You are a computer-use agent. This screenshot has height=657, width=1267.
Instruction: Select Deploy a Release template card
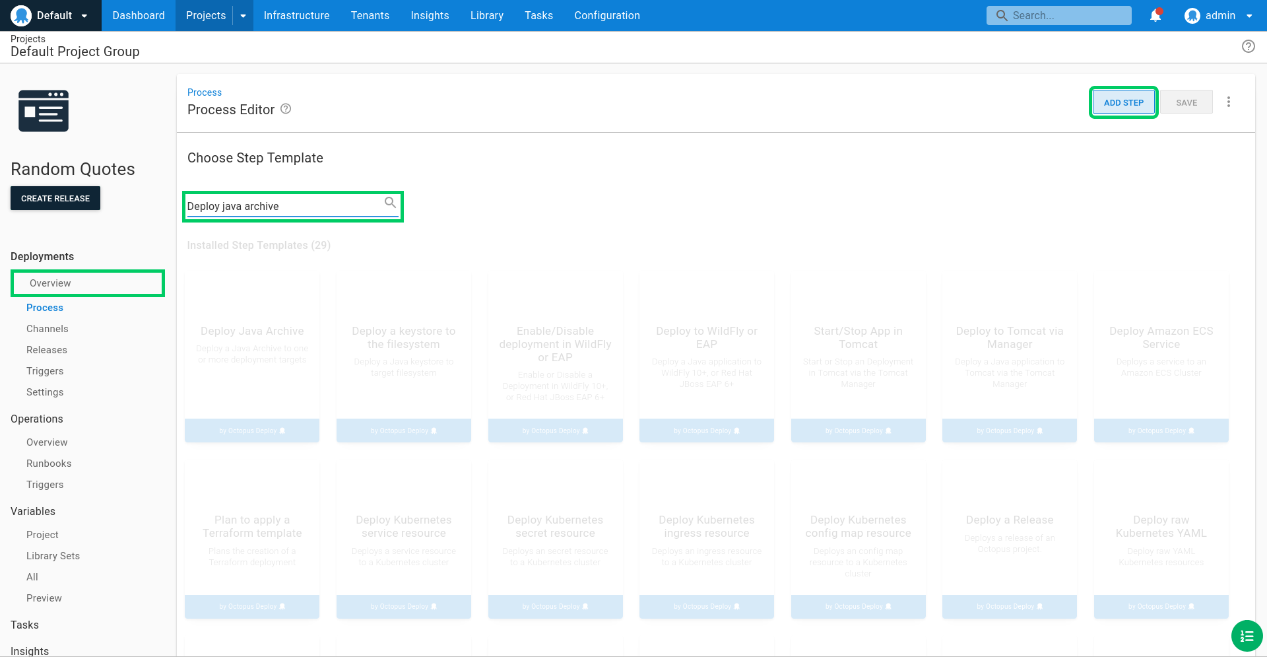click(1010, 541)
